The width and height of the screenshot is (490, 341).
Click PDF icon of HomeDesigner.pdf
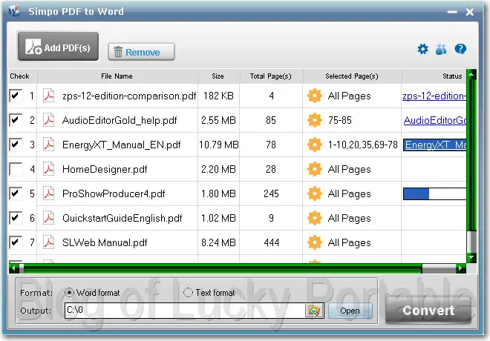point(49,169)
